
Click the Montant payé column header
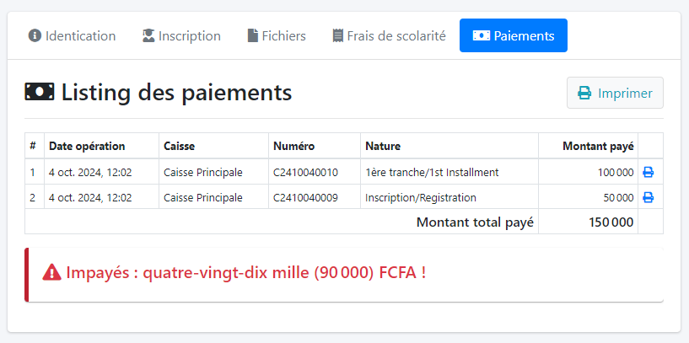(598, 146)
